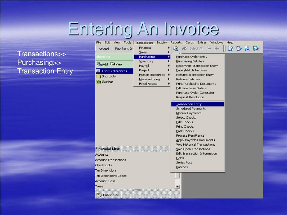
Task: Click the Financial Lists scroll down arrow
Action: (x=177, y=187)
